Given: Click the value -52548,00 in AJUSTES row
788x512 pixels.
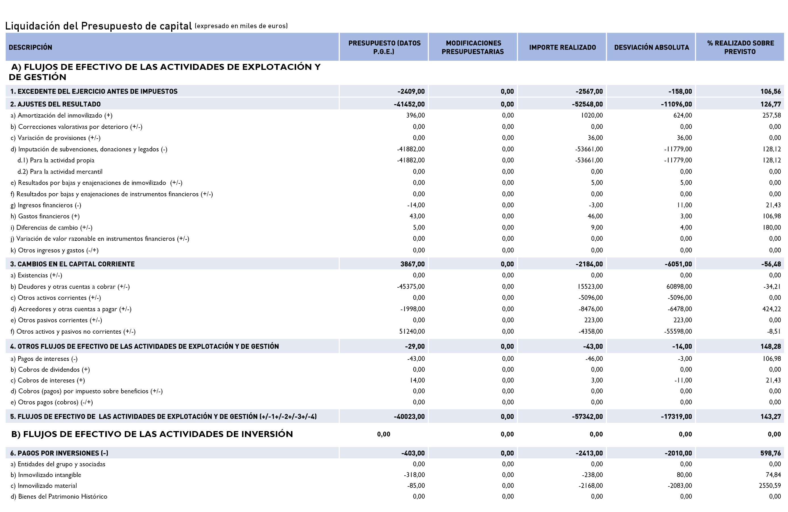Looking at the screenshot, I should (587, 104).
